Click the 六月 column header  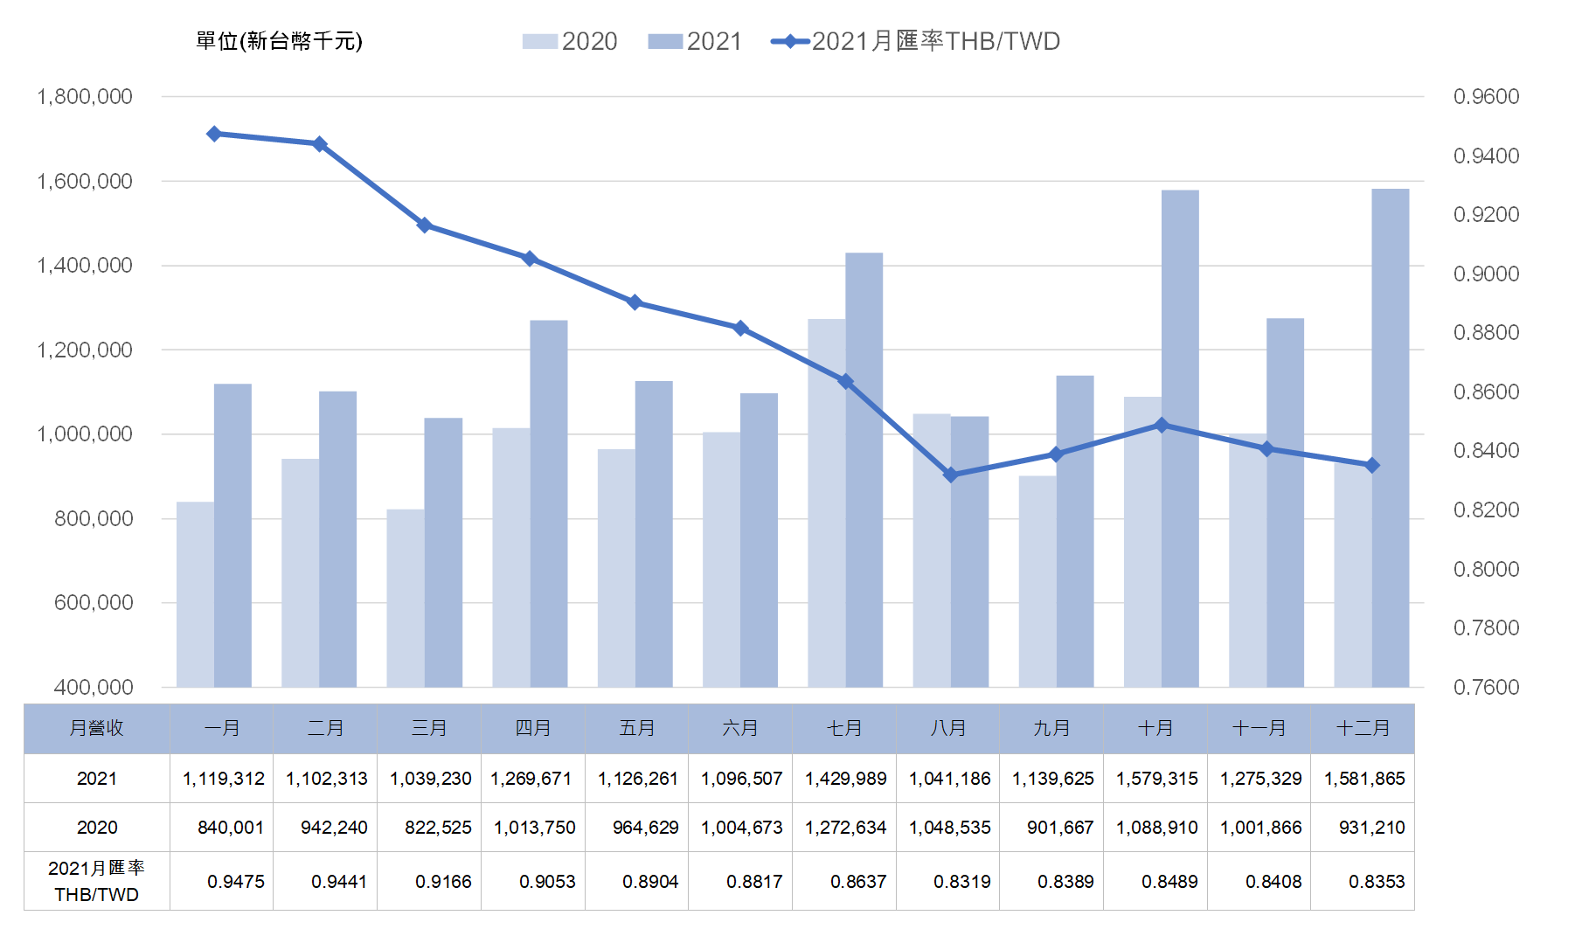click(x=740, y=728)
